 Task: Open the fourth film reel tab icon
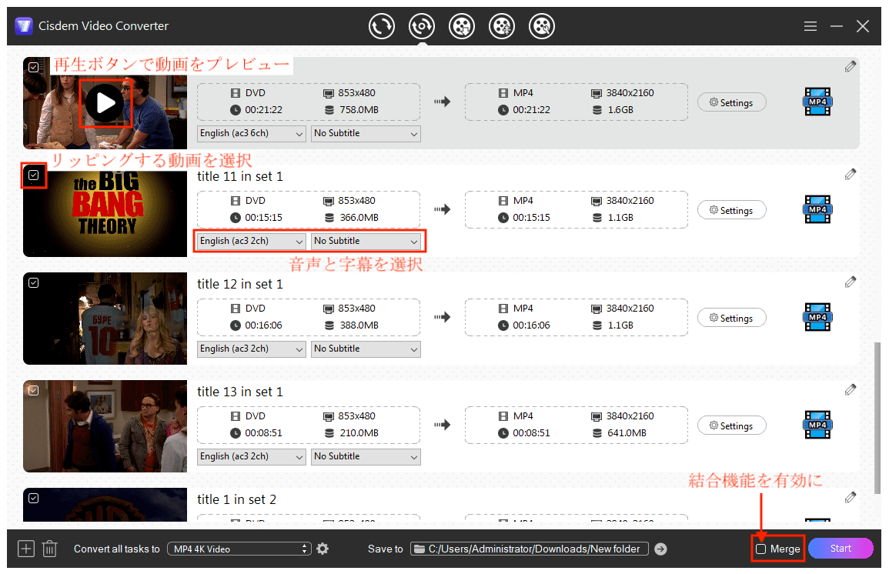click(502, 26)
